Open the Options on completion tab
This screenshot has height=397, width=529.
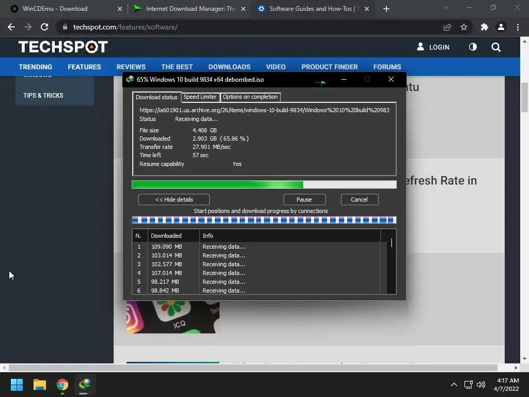click(x=250, y=97)
